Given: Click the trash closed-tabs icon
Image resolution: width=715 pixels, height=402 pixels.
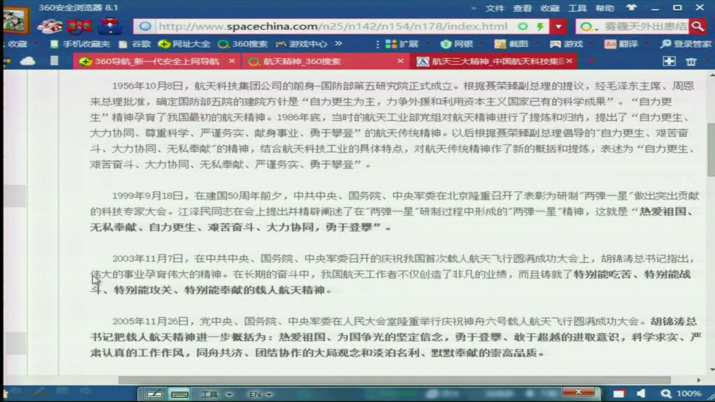Looking at the screenshot, I should click(x=691, y=61).
